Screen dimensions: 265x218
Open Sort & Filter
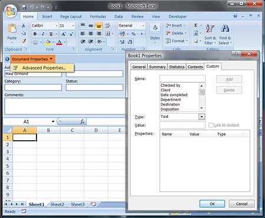(210, 34)
